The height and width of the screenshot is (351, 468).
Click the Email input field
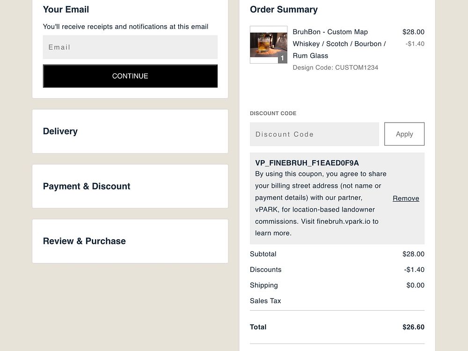click(130, 47)
